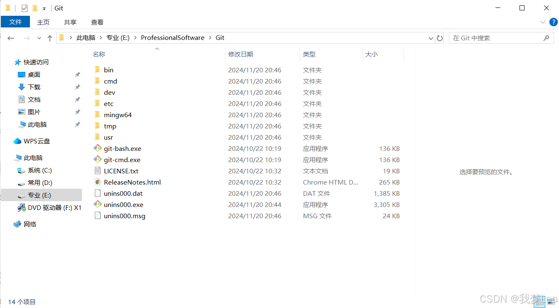Sort by 名称 column header

99,54
